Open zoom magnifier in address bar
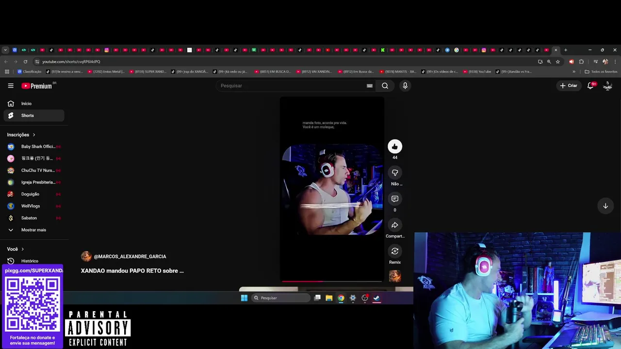The height and width of the screenshot is (349, 621). 549,62
